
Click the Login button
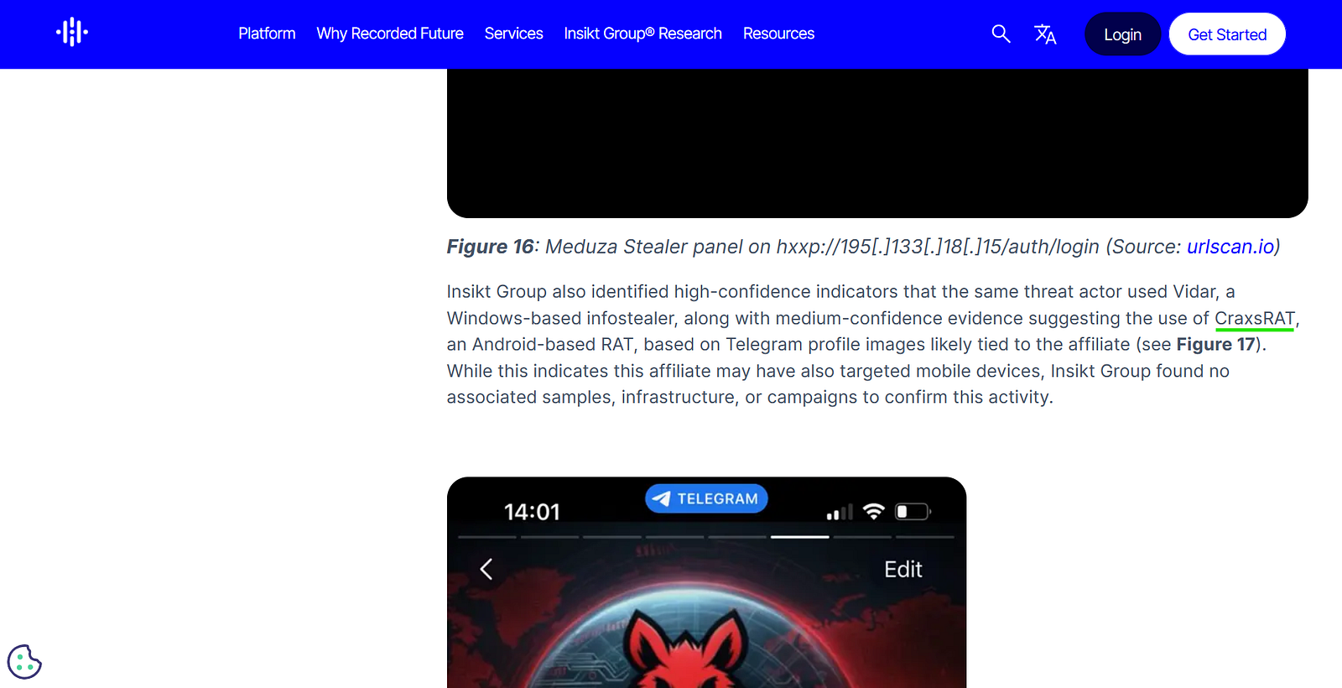[x=1122, y=34]
